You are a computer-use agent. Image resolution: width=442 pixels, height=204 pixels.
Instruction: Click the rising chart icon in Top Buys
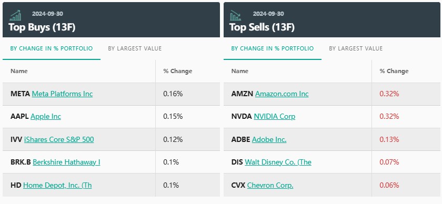pyautogui.click(x=15, y=15)
